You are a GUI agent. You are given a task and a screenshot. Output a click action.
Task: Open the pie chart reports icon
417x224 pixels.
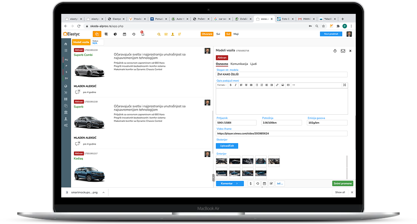pos(115,34)
